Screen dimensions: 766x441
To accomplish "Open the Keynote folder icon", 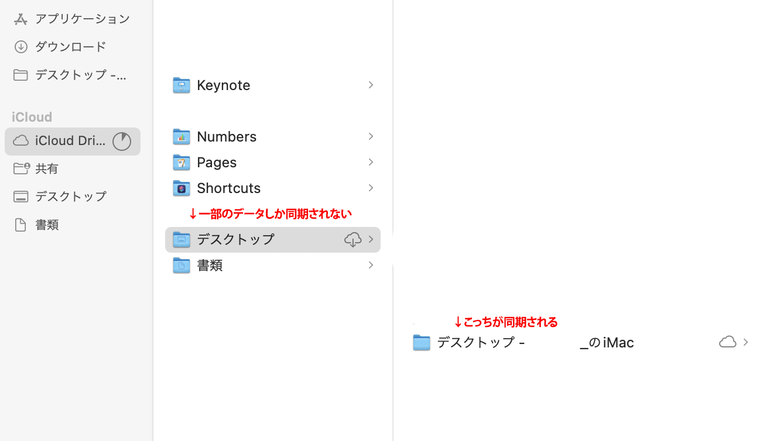I will [x=182, y=85].
